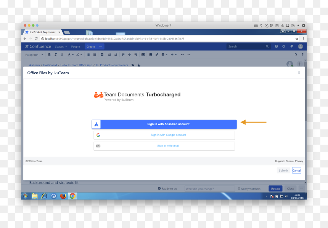
Task: Open the notifications rocket icon
Action: click(291, 46)
